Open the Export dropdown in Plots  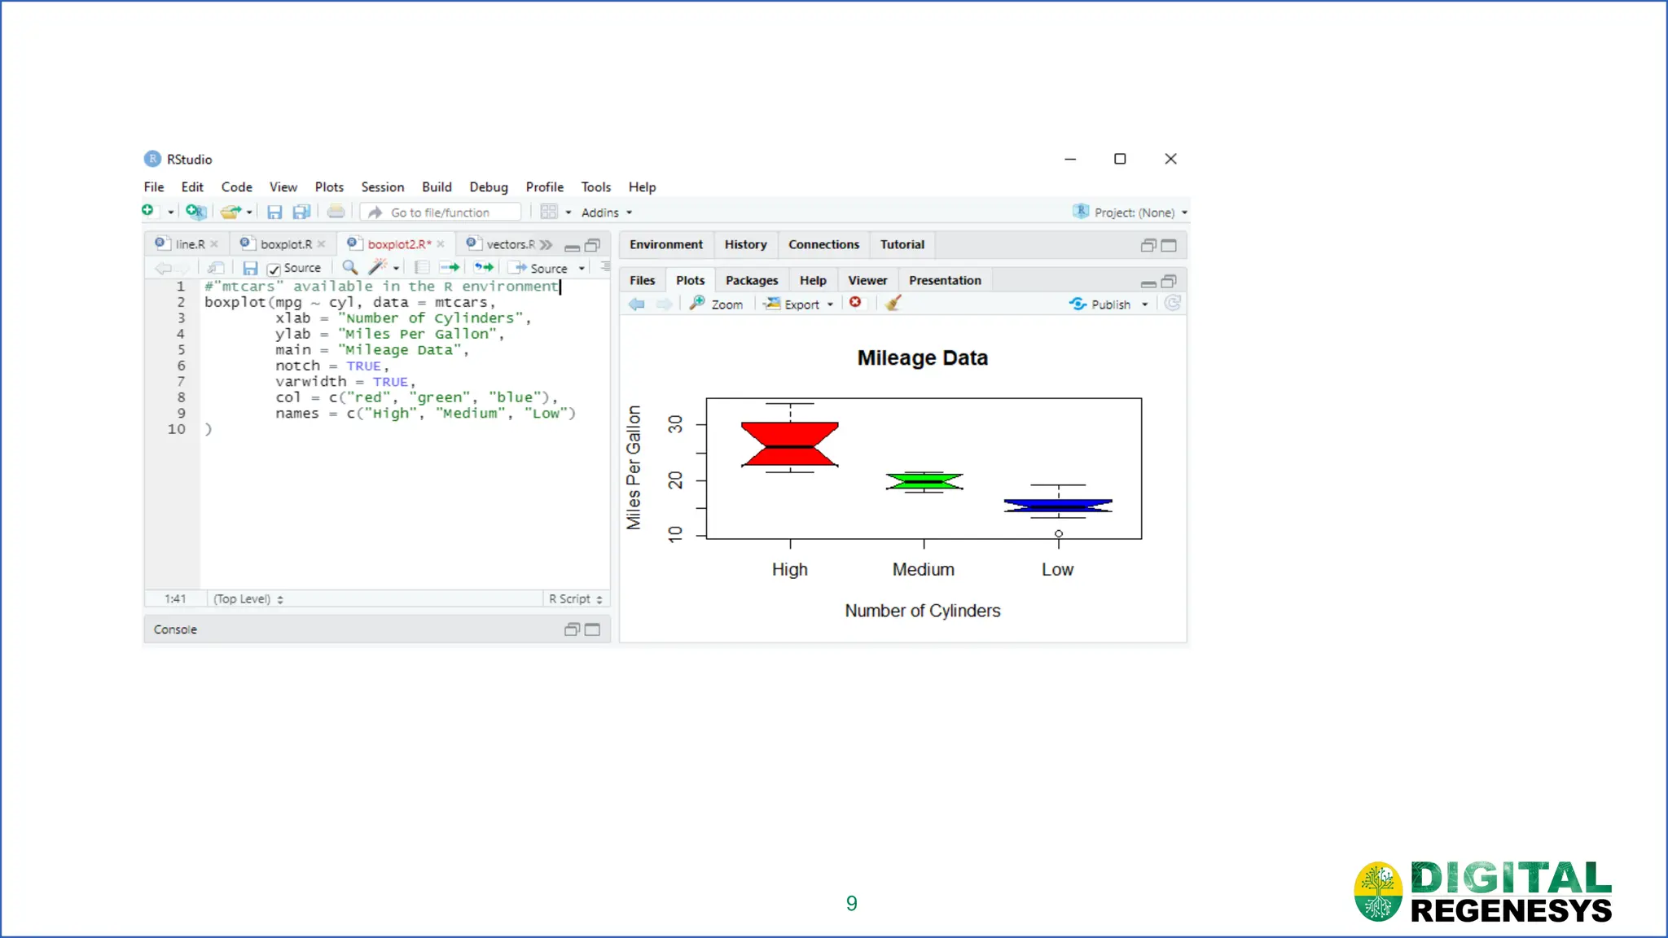click(801, 304)
